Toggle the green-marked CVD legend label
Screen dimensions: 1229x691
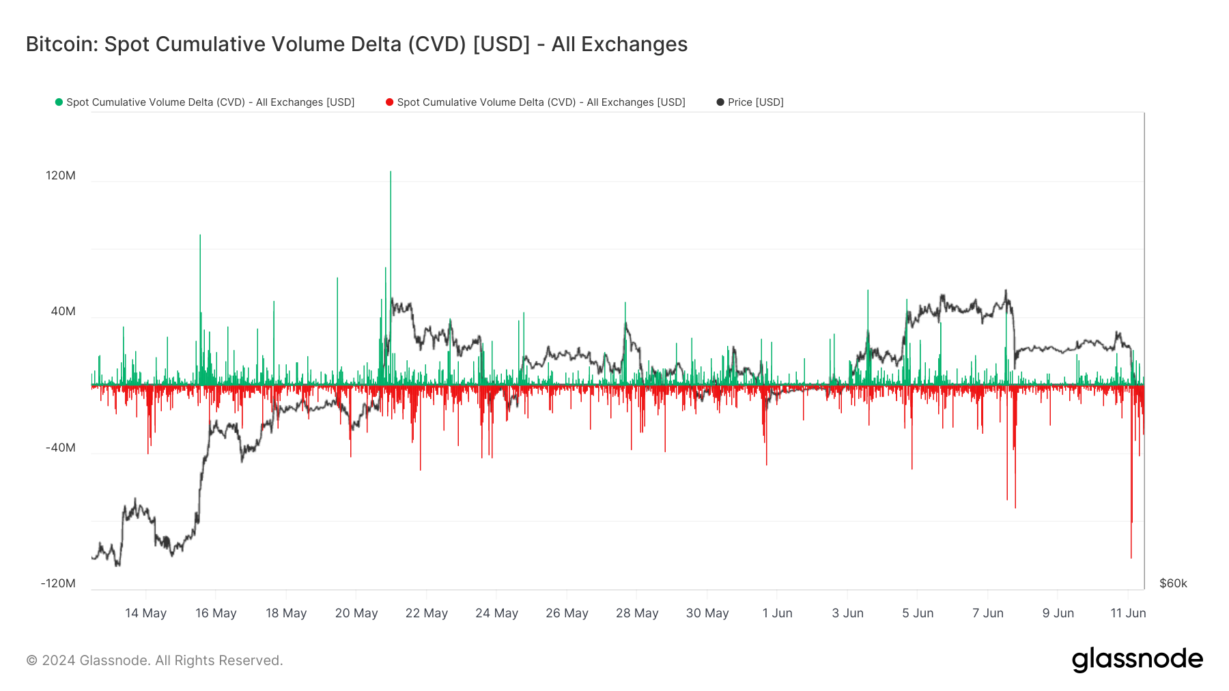tap(210, 102)
